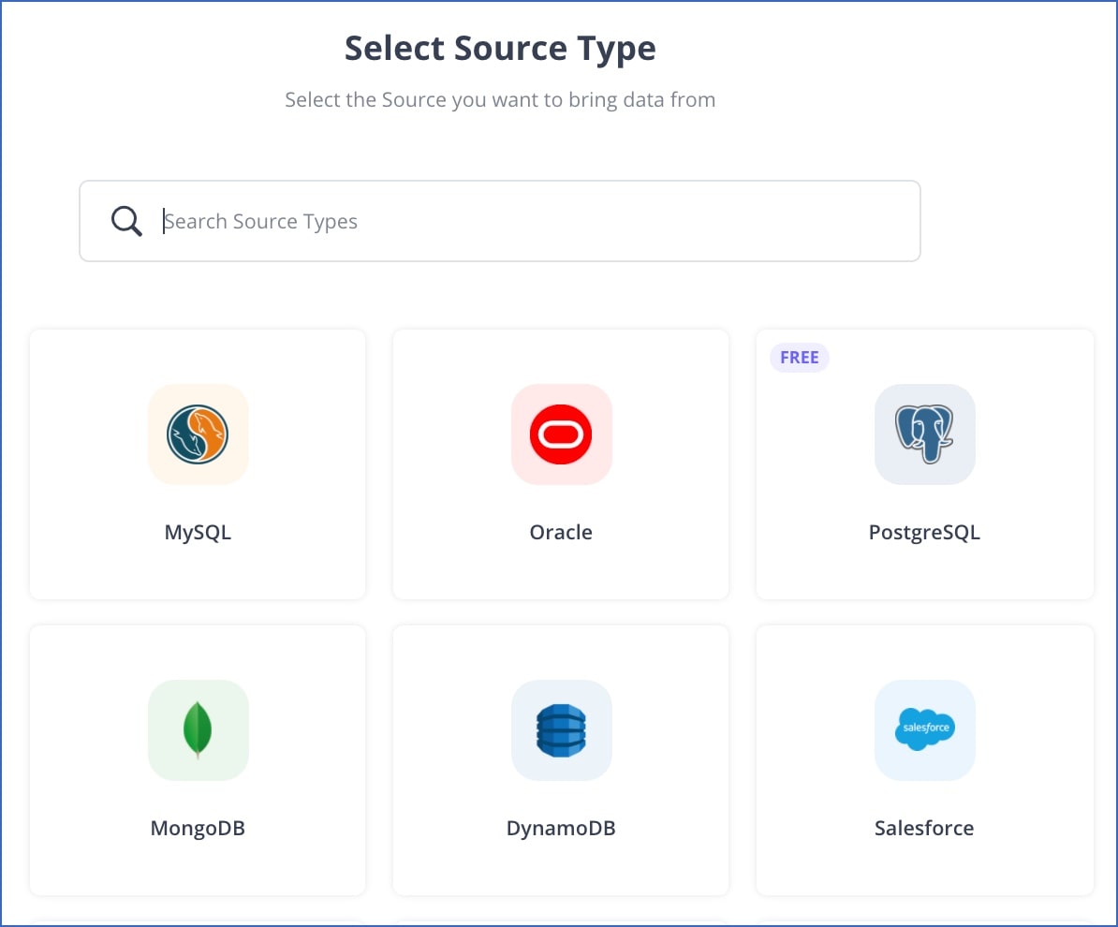Click the blue DynamoDB database icon
The width and height of the screenshot is (1118, 927).
point(561,729)
